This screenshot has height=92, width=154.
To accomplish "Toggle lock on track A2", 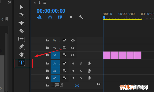I will [47, 71].
